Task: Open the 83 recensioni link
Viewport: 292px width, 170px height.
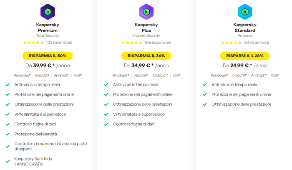Action: tap(256, 43)
